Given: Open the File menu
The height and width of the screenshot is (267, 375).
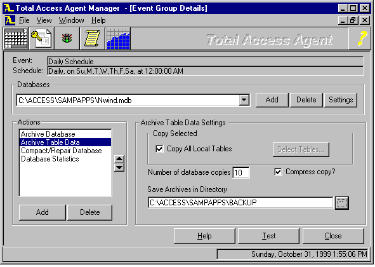Looking at the screenshot, I should coord(24,20).
